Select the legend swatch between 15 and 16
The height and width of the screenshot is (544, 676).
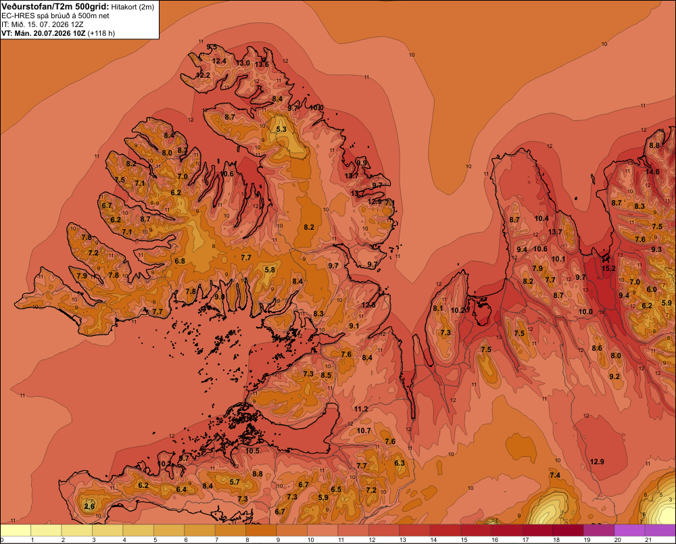477,530
